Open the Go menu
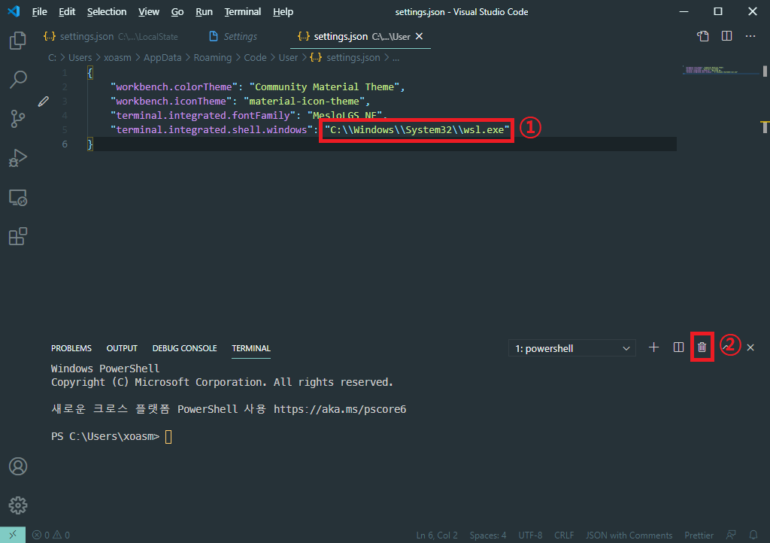Screen dimensions: 770x543 point(177,12)
